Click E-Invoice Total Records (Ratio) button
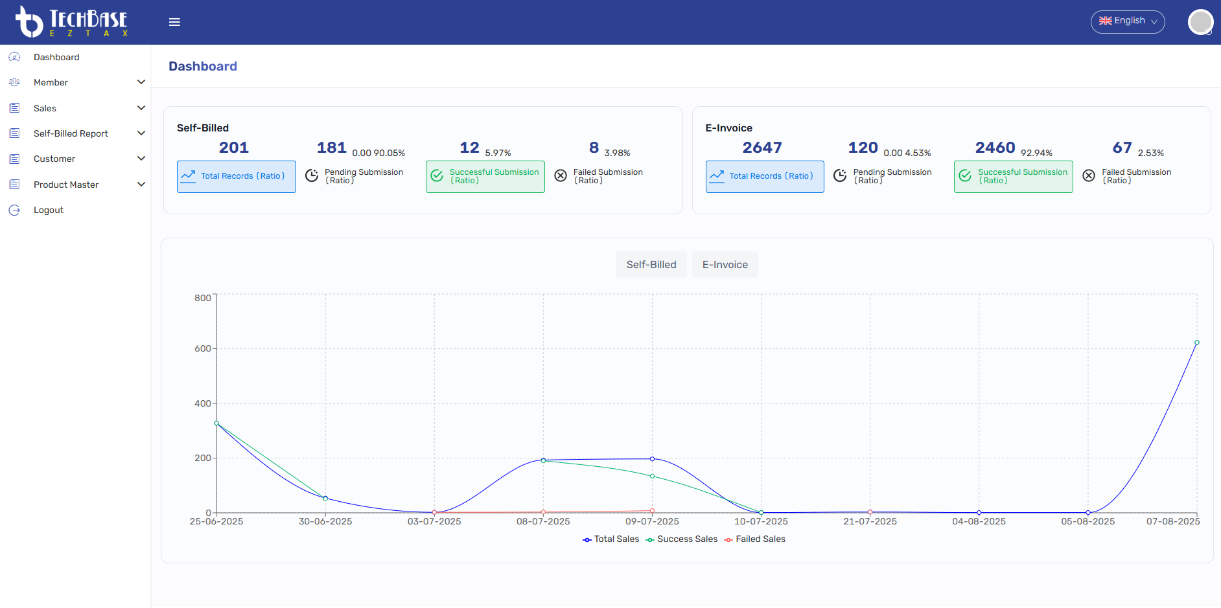Image resolution: width=1221 pixels, height=608 pixels. click(x=765, y=176)
